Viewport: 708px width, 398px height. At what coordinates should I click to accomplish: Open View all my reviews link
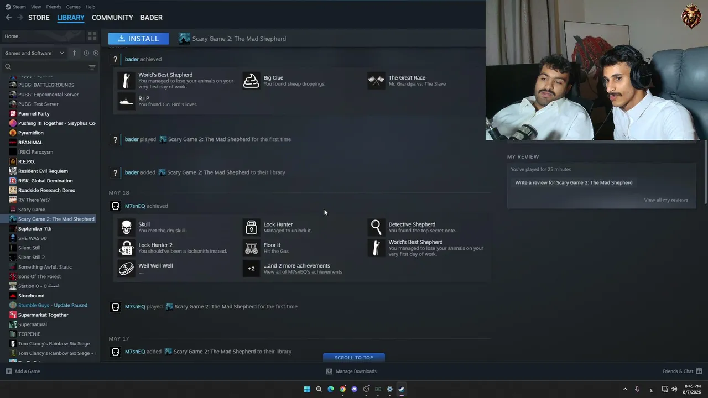(666, 200)
